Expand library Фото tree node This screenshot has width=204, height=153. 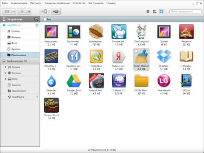coord(5,79)
